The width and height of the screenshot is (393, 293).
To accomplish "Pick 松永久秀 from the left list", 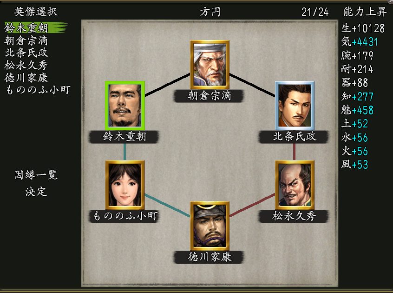I will pos(26,65).
